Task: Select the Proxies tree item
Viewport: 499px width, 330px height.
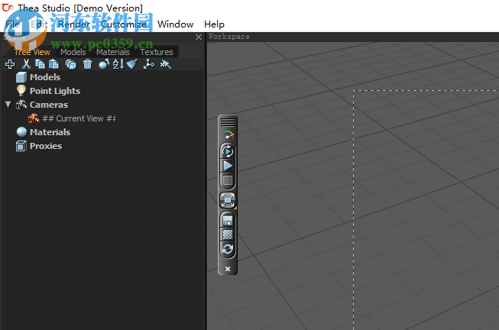Action: tap(46, 146)
